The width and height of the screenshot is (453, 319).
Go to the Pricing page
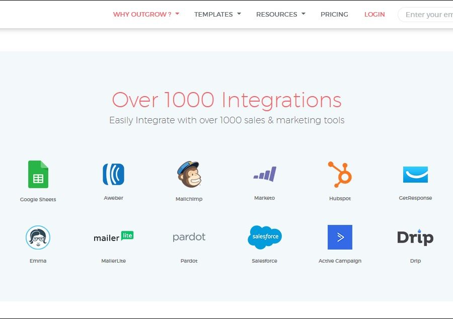(334, 14)
